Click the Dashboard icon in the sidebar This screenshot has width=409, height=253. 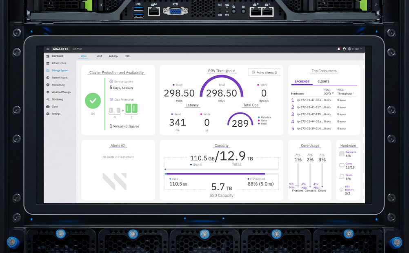48,56
